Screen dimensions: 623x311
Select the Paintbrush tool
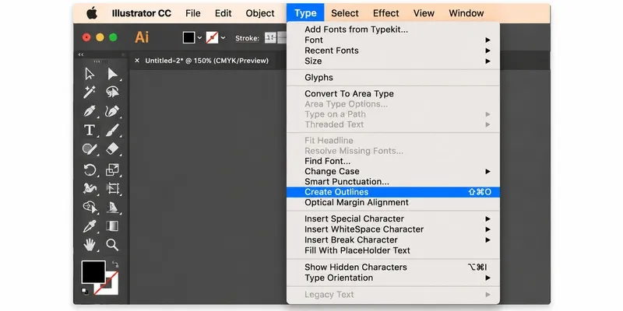[112, 130]
